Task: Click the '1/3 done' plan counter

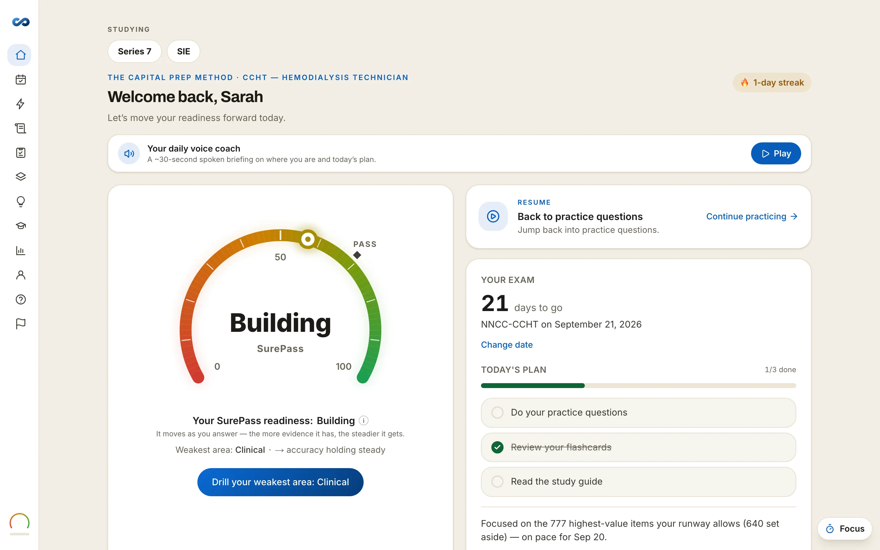Action: click(780, 370)
